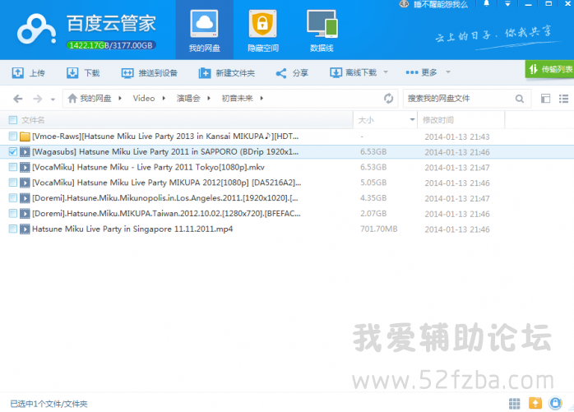Open the 我的网盘 tab
This screenshot has height=412, width=574.
(x=204, y=30)
